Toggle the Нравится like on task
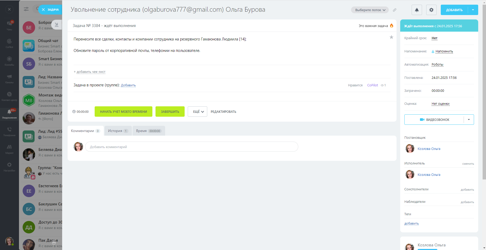Viewport: 486px width, 250px height. 355,85
